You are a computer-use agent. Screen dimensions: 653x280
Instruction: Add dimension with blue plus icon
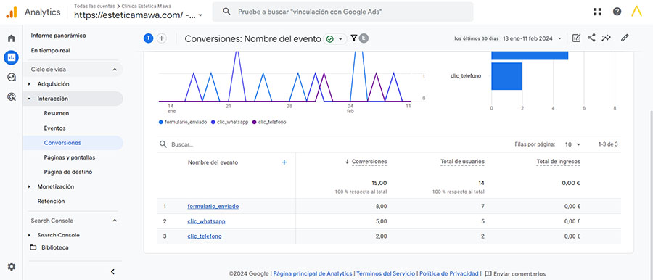(284, 162)
